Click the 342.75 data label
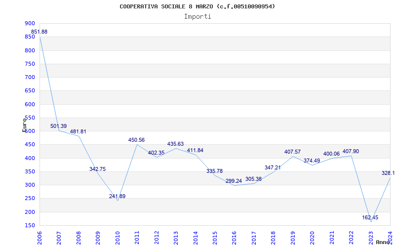 [97, 169]
